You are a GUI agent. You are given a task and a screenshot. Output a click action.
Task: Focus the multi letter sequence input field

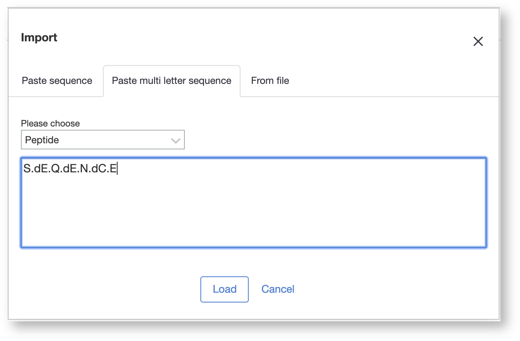pos(253,203)
